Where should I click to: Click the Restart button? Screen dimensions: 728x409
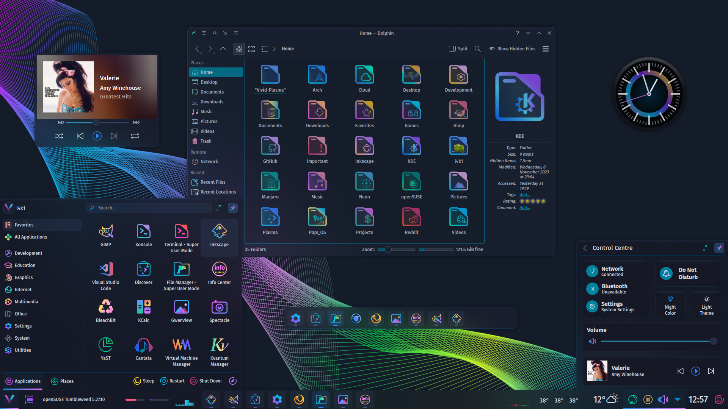[172, 381]
